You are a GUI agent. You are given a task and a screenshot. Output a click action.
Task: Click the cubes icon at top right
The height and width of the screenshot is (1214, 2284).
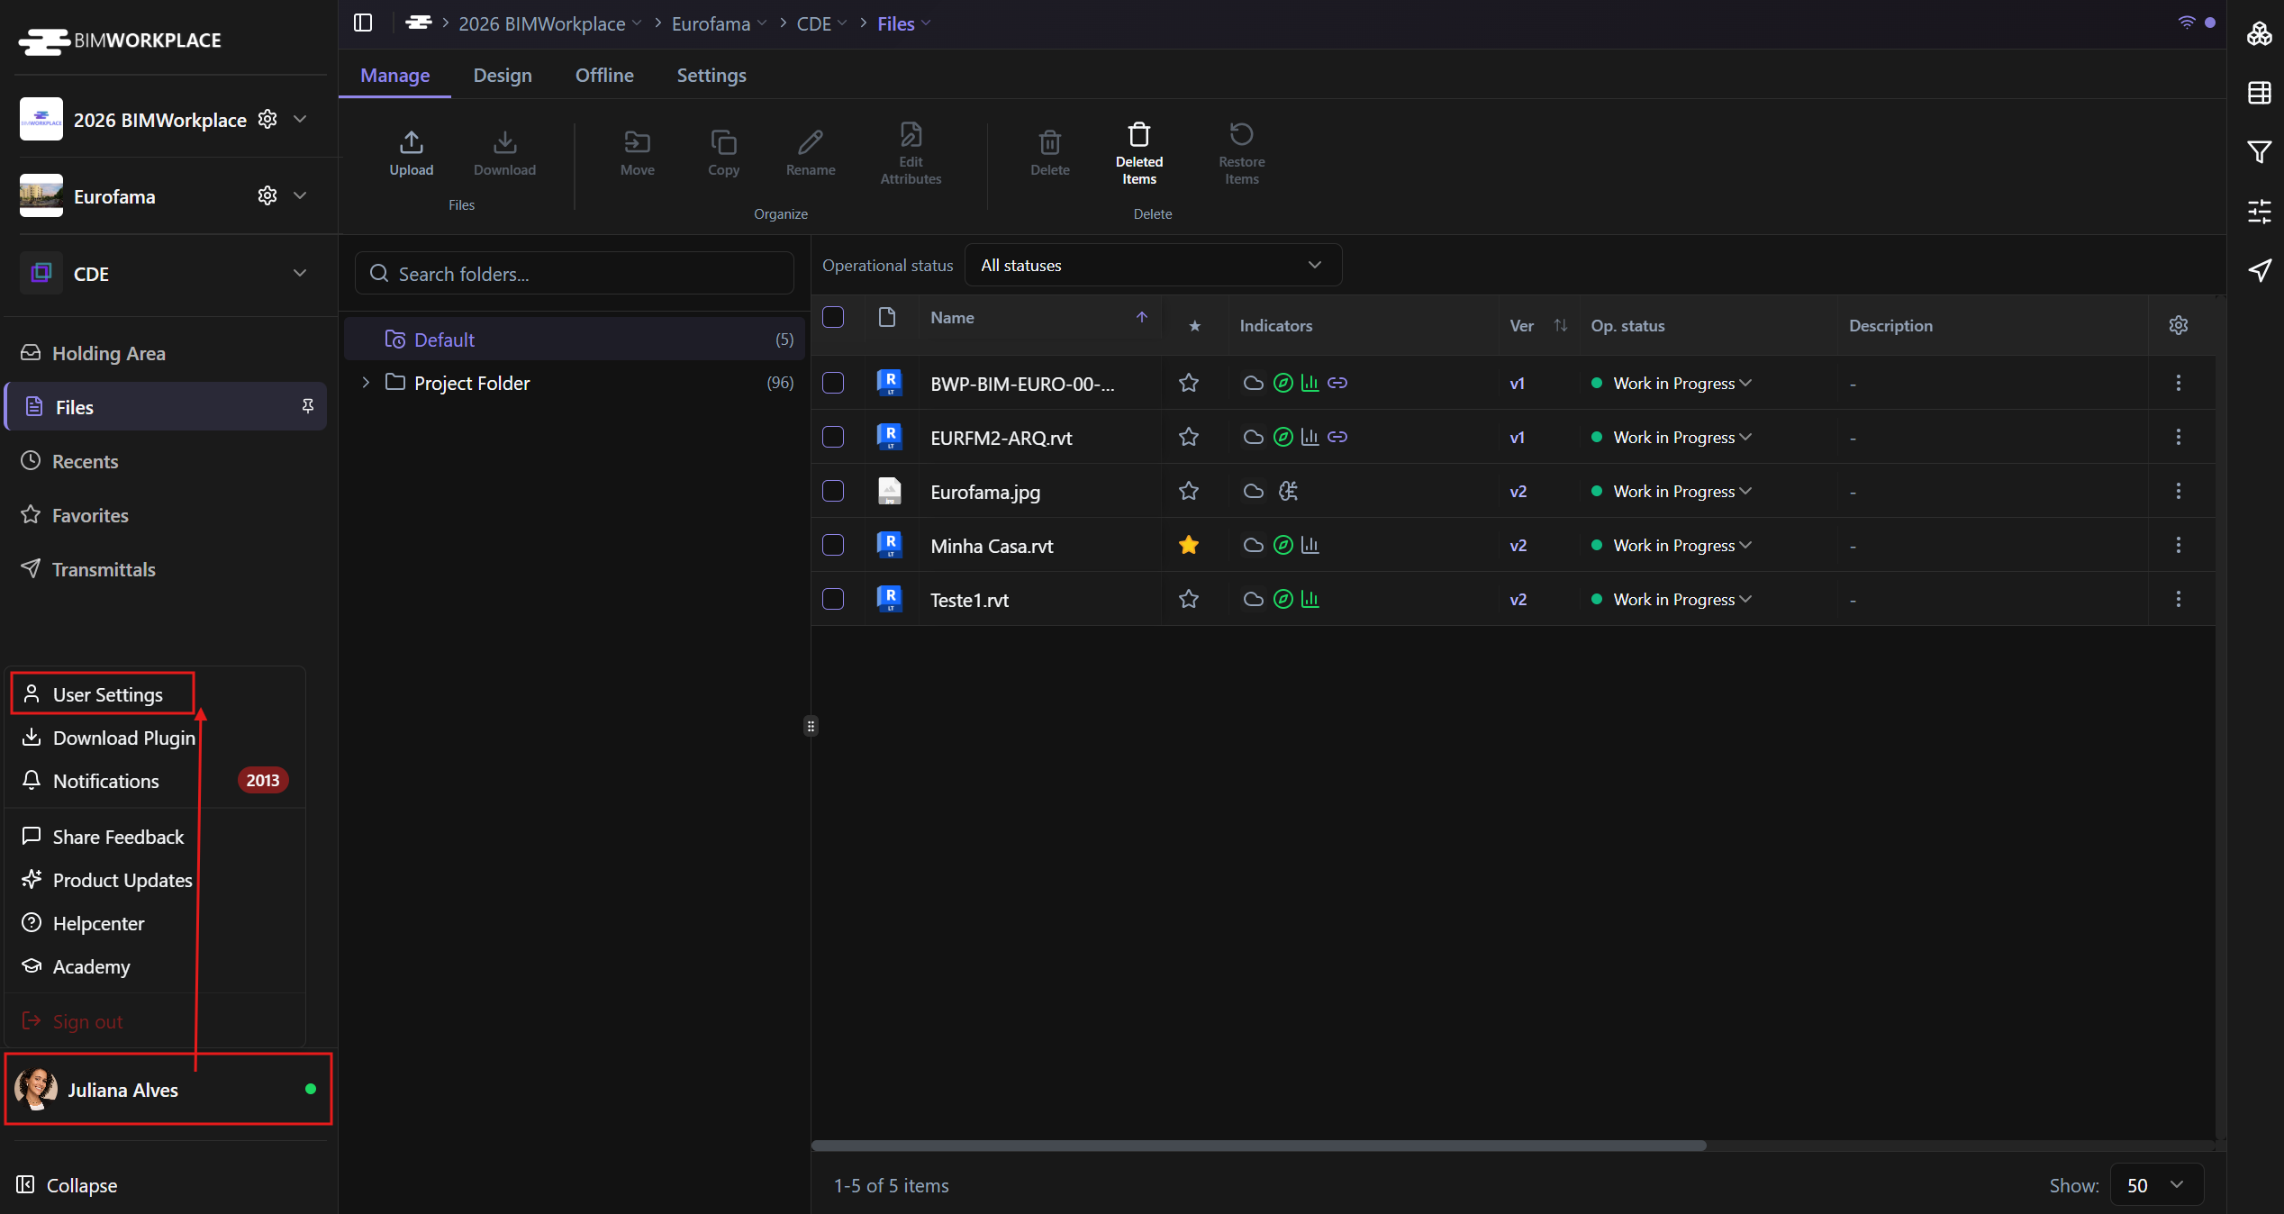click(2259, 33)
